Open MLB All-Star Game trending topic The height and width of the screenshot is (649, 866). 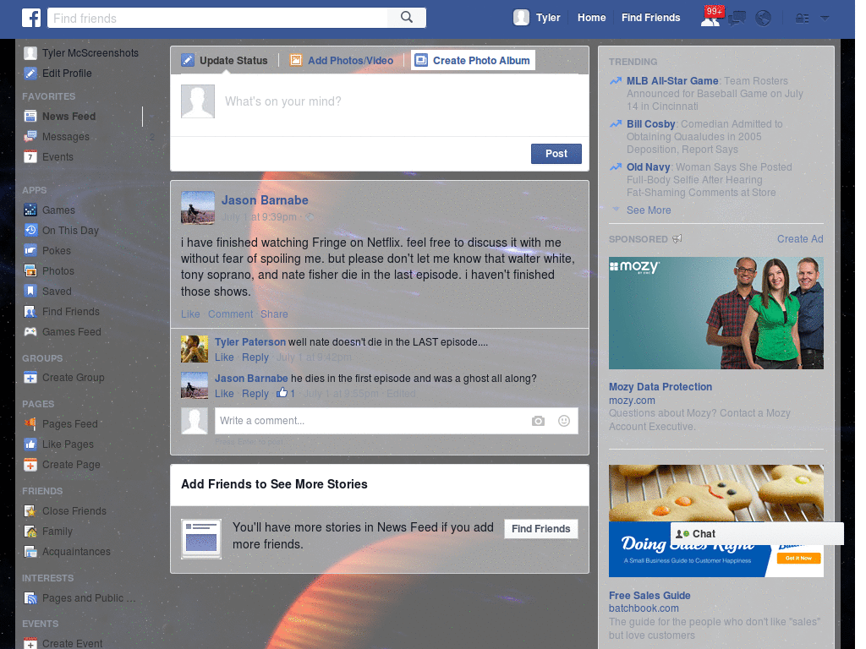click(x=672, y=80)
